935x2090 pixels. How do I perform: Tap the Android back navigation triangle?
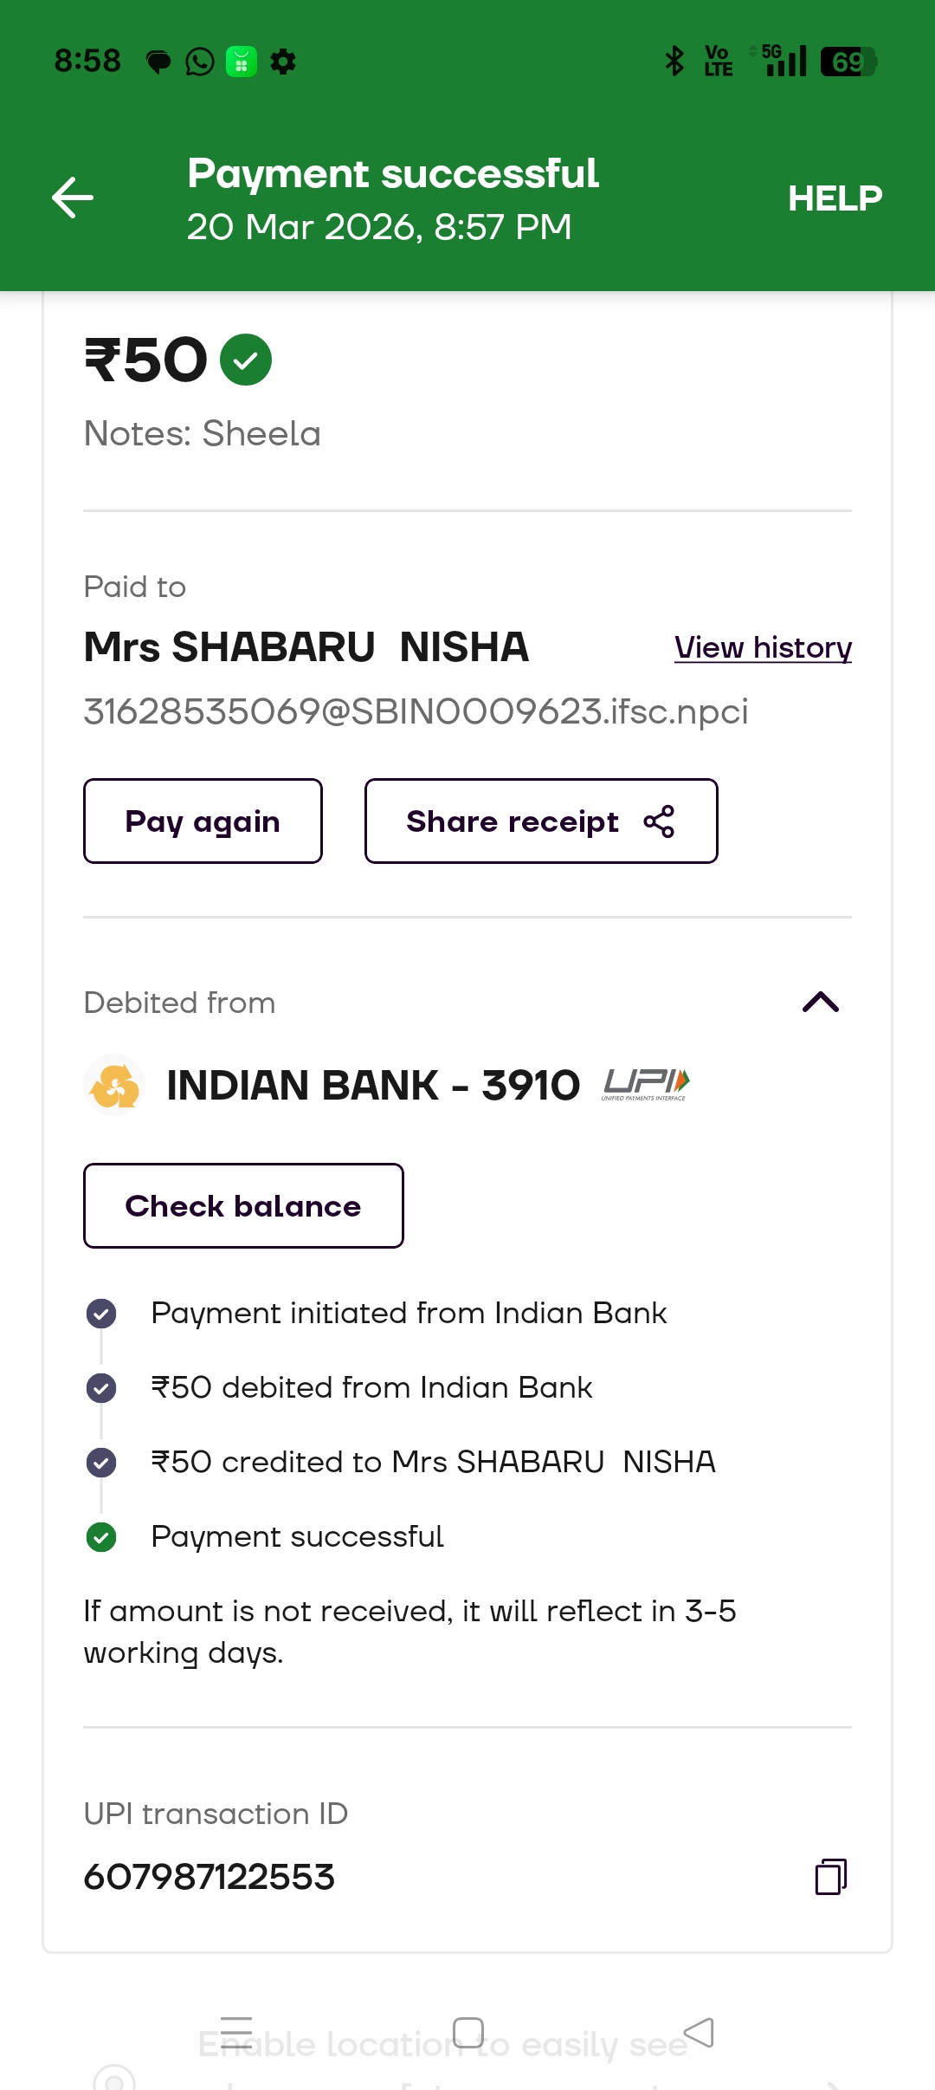click(699, 2032)
